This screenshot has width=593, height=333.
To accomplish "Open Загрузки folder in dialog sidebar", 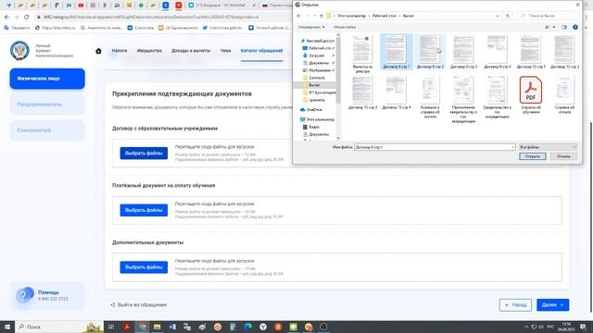I will tap(317, 55).
